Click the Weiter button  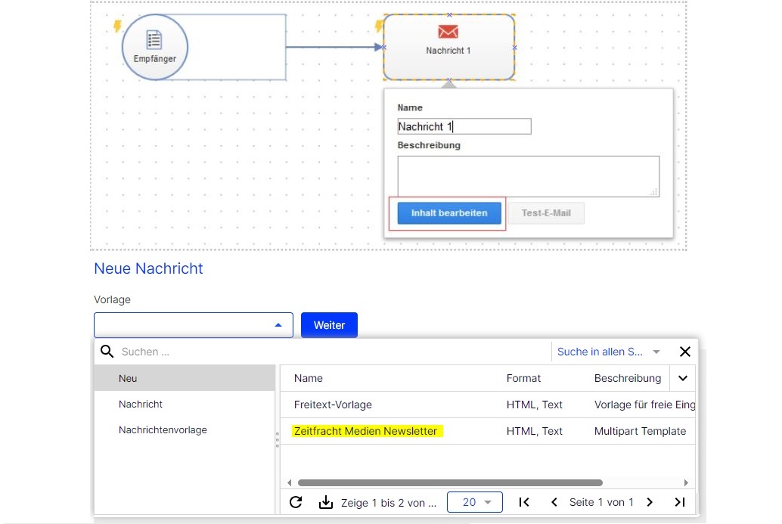(329, 325)
